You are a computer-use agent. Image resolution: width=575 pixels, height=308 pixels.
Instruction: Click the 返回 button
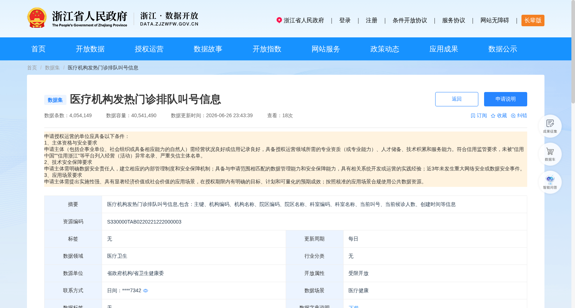coord(457,99)
